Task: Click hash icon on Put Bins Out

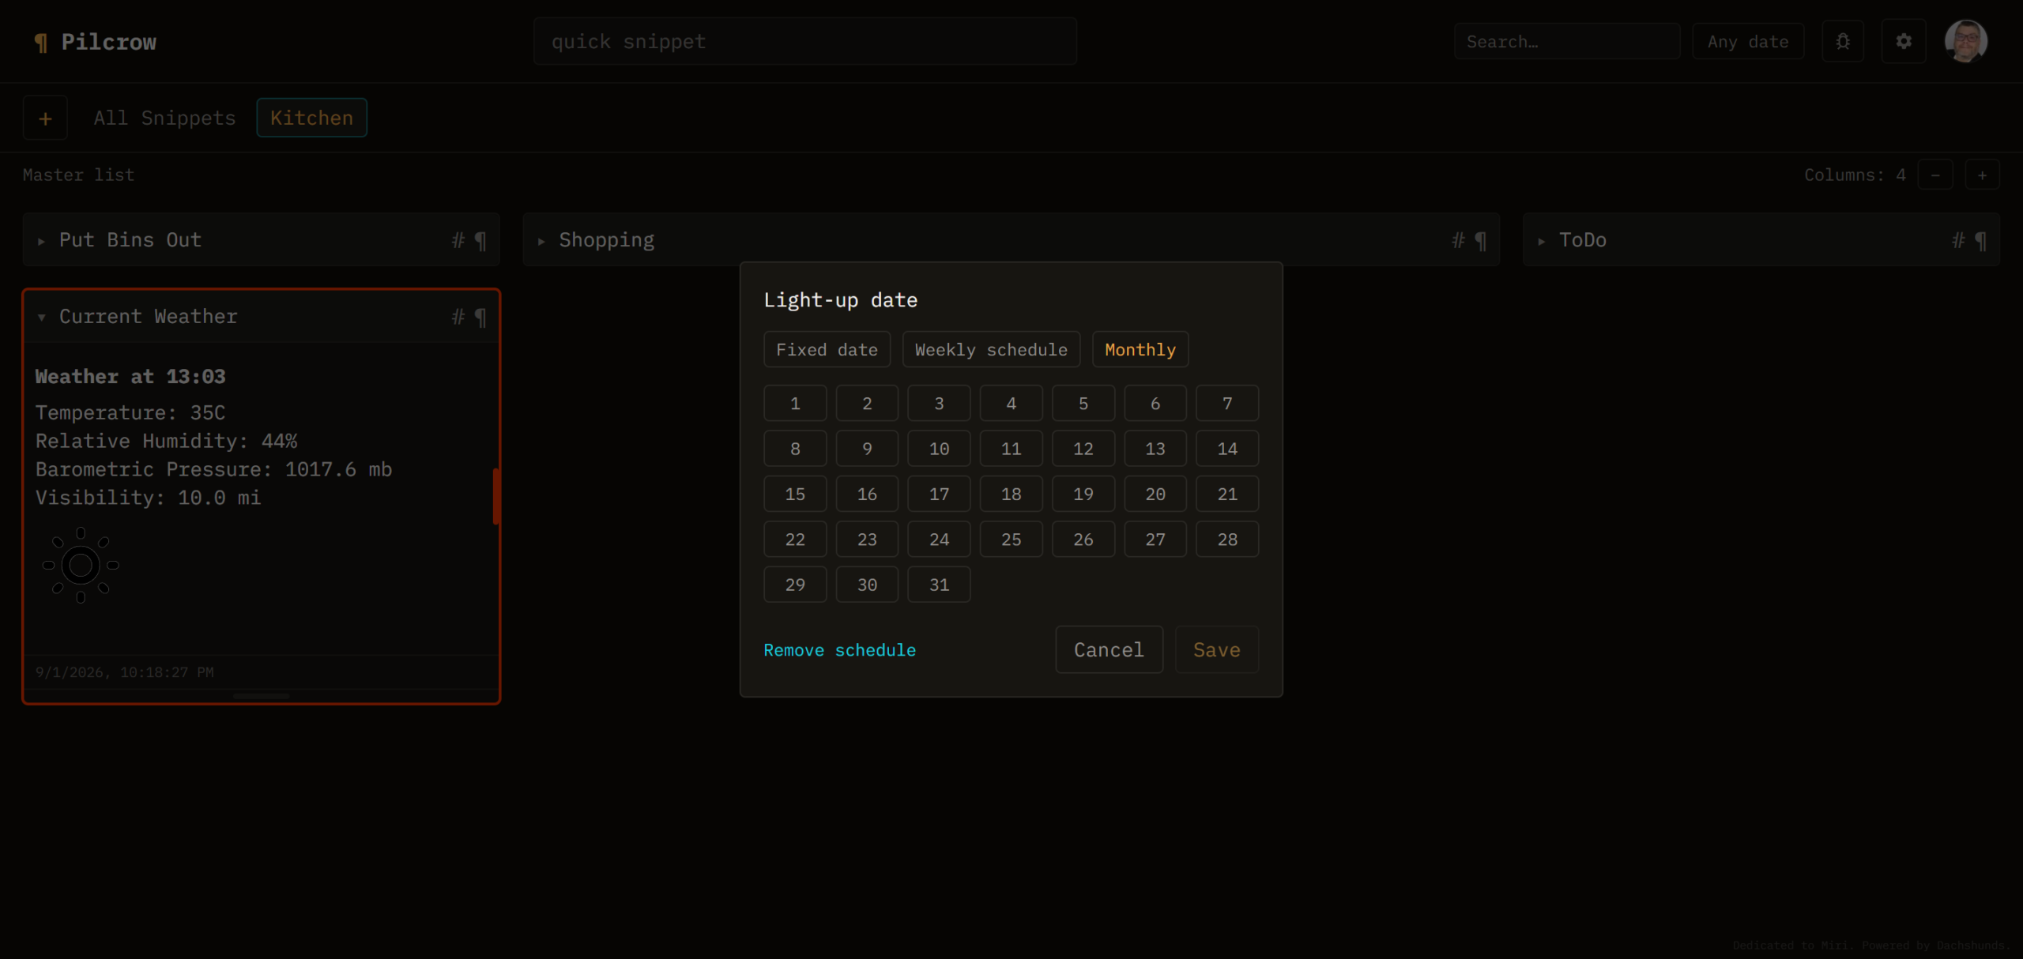Action: pos(458,239)
